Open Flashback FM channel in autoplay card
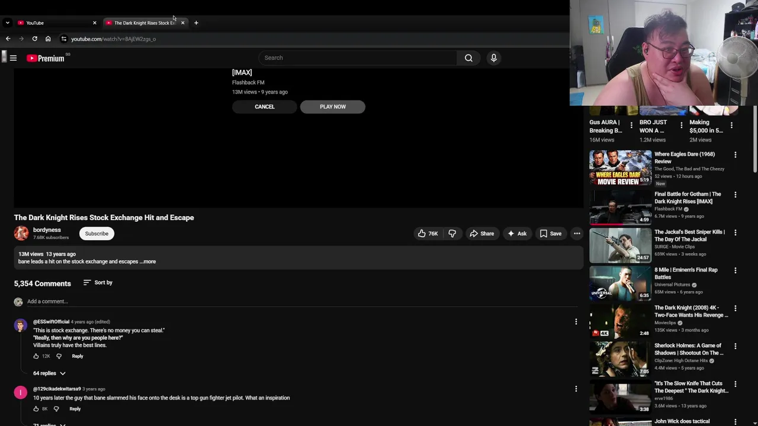 pos(248,82)
